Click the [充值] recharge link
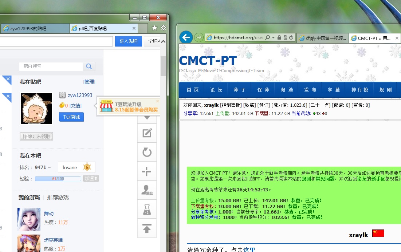Screen dimensions: 401x252 point(75,106)
